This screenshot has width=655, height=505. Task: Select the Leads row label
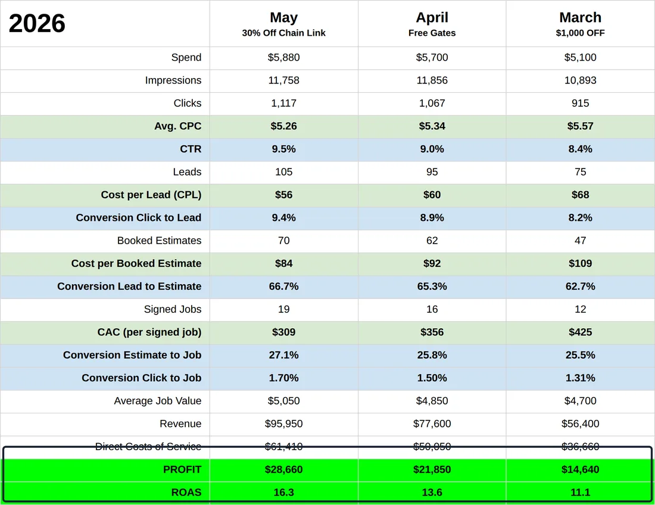[187, 172]
